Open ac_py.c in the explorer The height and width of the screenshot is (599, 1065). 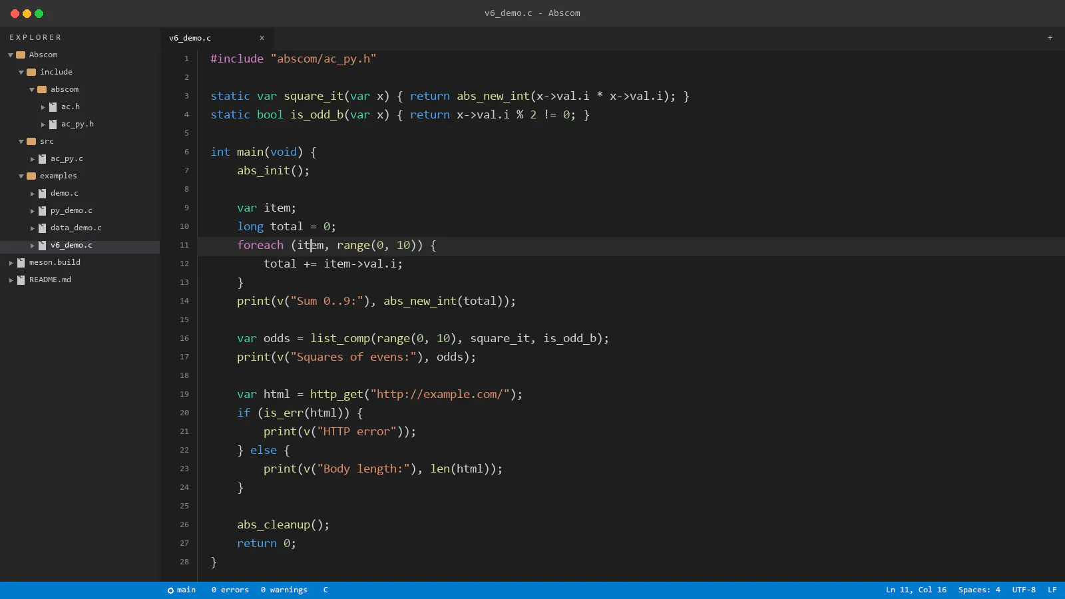pyautogui.click(x=67, y=158)
